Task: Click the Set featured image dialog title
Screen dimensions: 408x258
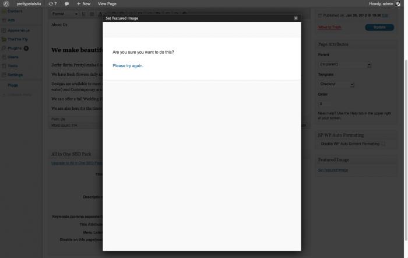Action: [122, 18]
